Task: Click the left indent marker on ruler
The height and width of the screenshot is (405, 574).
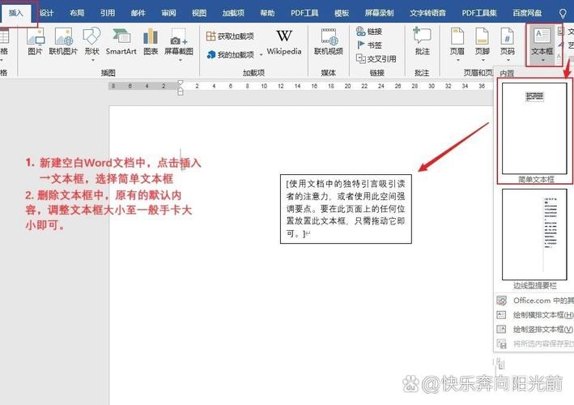Action: coord(181,92)
